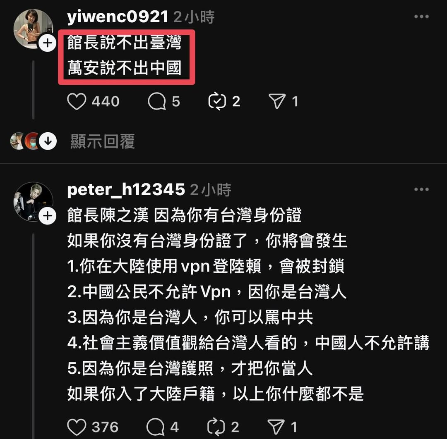Open comments on the yiwenc0921 post
The image size is (447, 439).
[157, 101]
